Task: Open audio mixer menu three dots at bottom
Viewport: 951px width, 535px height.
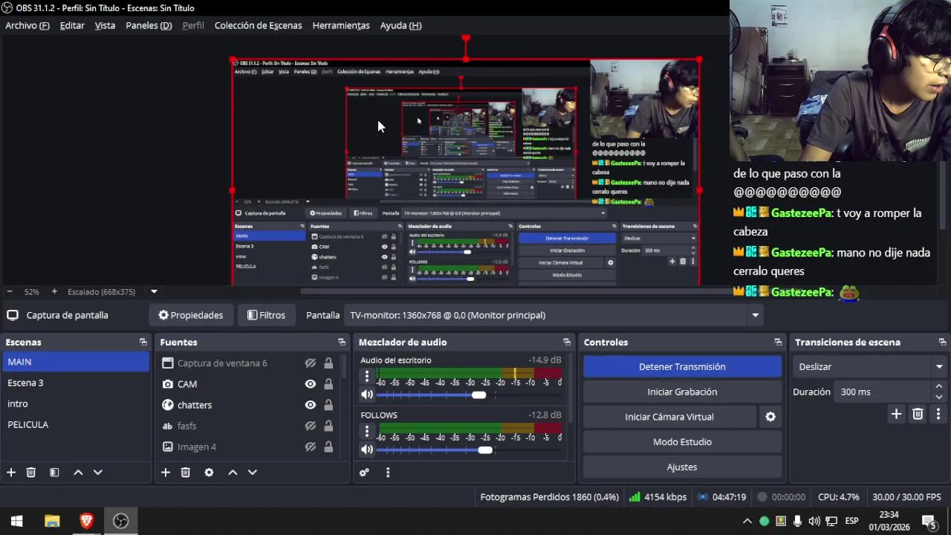Action: coord(387,473)
